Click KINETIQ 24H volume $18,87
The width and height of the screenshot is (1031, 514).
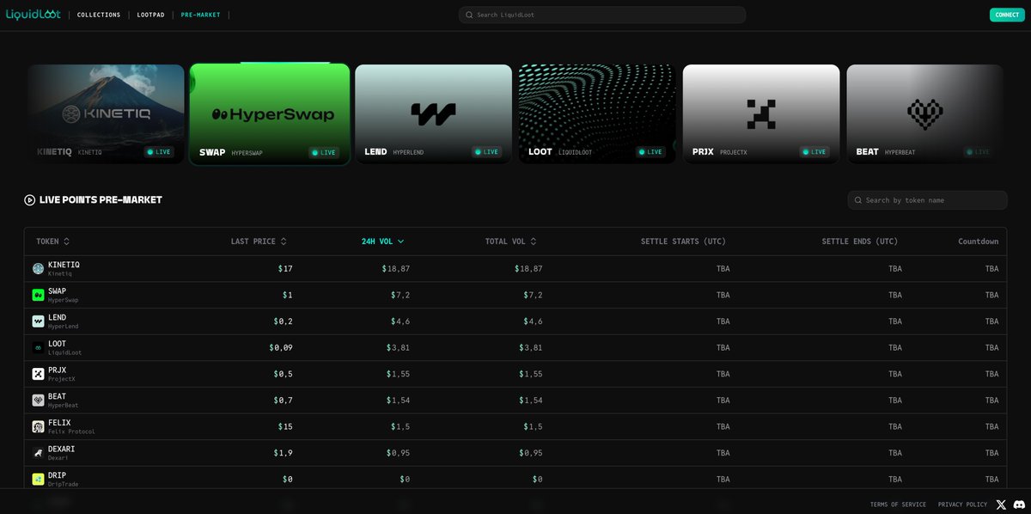396,269
